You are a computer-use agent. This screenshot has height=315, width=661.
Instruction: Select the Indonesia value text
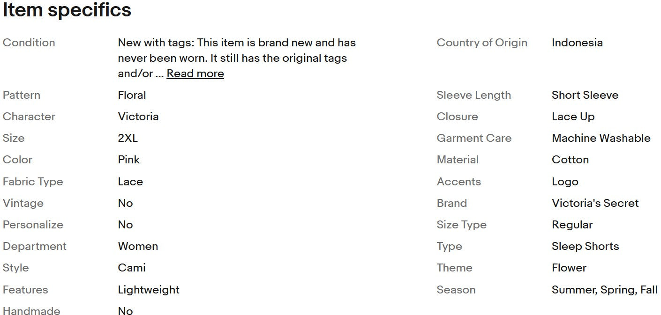click(x=577, y=43)
